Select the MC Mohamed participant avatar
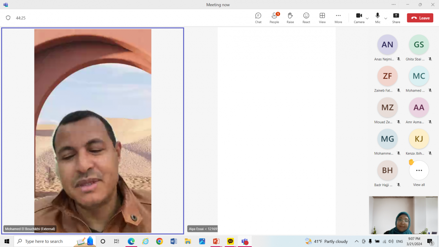This screenshot has height=247, width=439. click(x=419, y=76)
